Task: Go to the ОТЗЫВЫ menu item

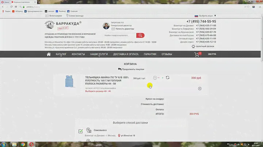Action: tap(167, 54)
